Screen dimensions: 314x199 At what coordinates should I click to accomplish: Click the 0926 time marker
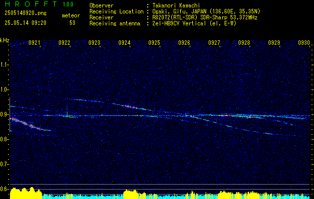[184, 42]
